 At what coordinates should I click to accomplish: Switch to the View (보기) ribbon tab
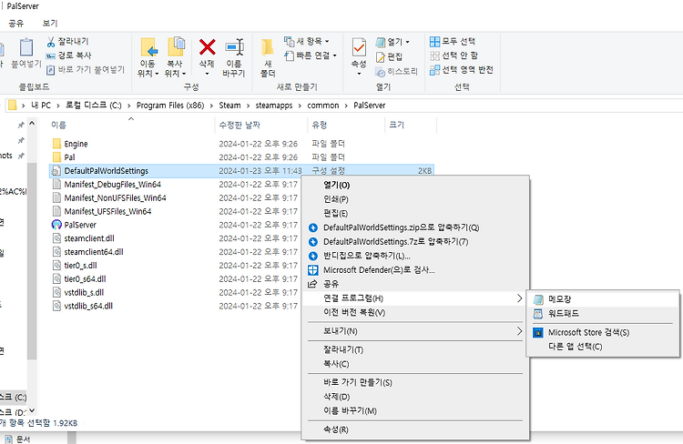pyautogui.click(x=50, y=23)
